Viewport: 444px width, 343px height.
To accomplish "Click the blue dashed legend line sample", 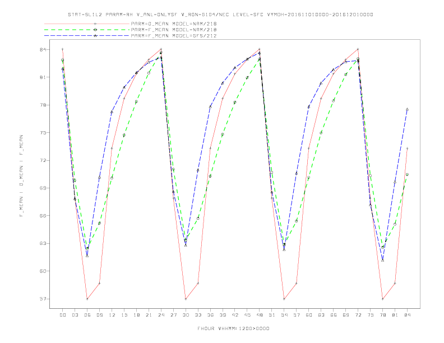I will (x=87, y=36).
